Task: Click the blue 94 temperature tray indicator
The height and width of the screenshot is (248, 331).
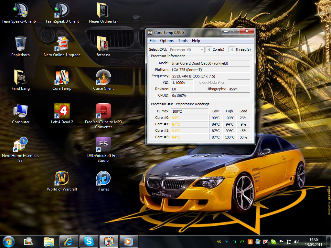Action: click(x=227, y=242)
